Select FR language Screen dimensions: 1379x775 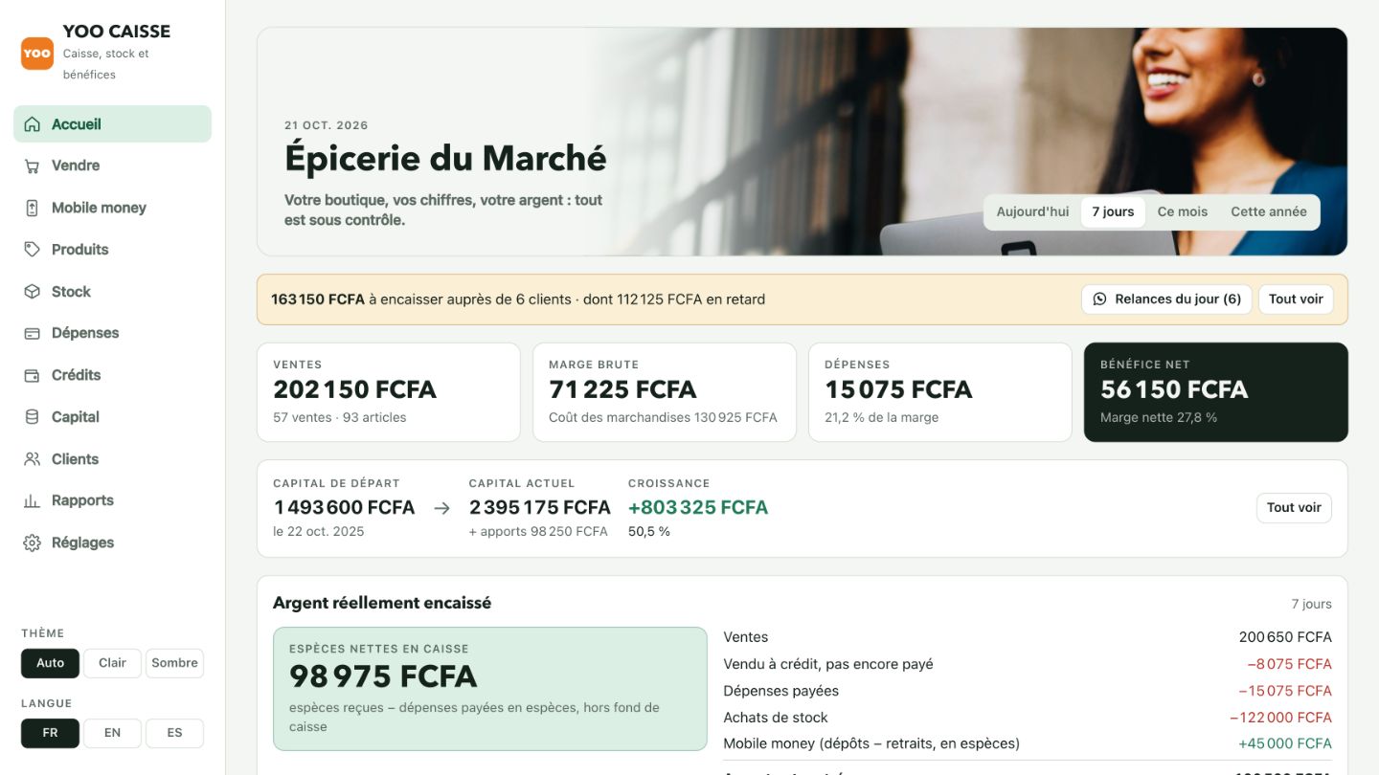click(50, 733)
